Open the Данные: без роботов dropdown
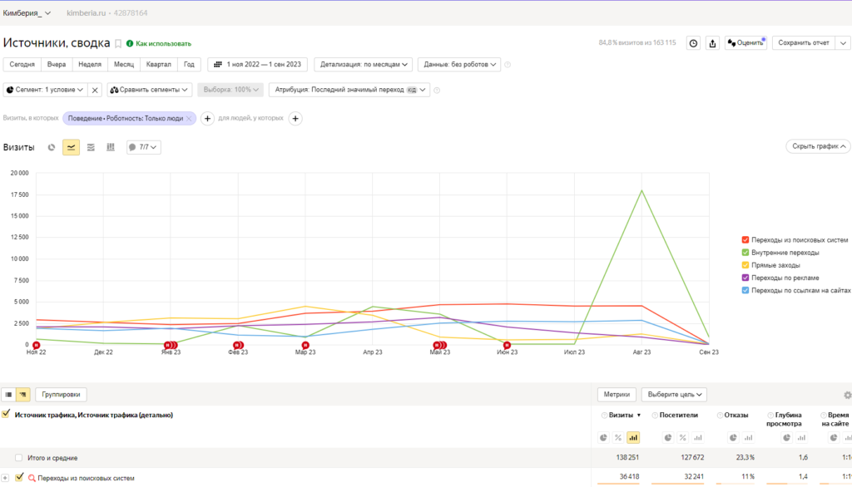Screen dimensions: 852x487 point(459,65)
